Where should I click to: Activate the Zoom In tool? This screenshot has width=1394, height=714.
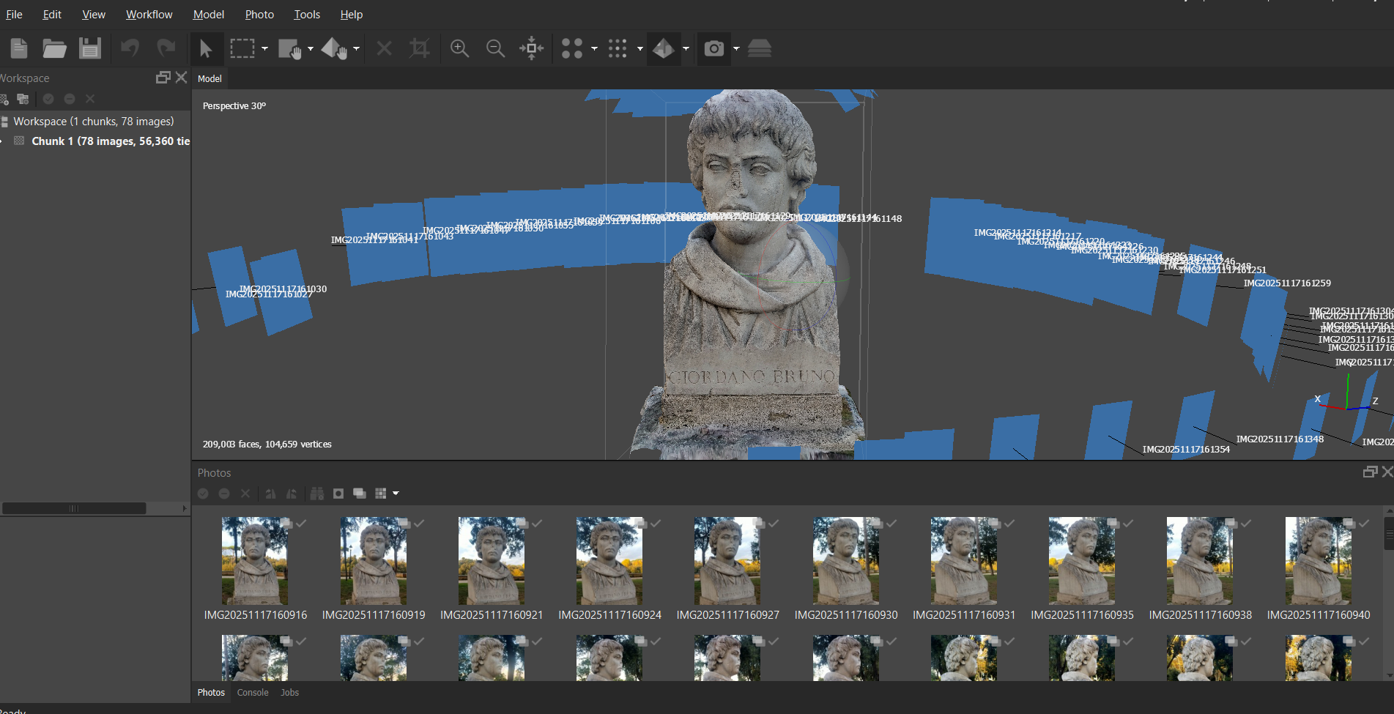pyautogui.click(x=459, y=48)
